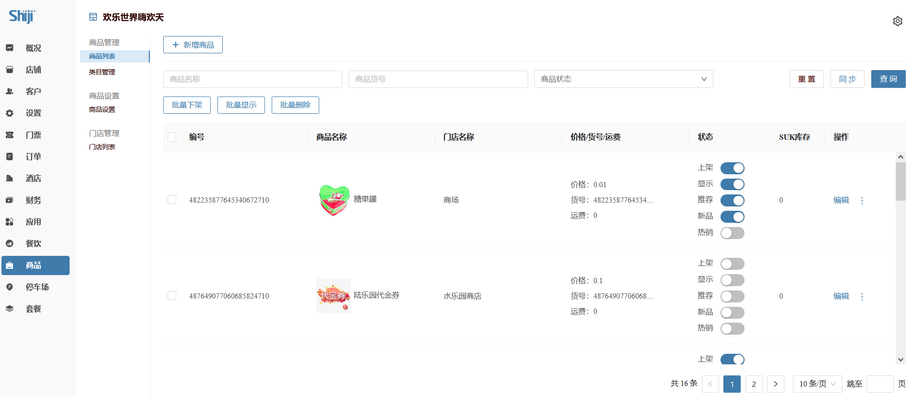Click the 批量显示 button
Screen dimensions: 913x397
(x=241, y=105)
